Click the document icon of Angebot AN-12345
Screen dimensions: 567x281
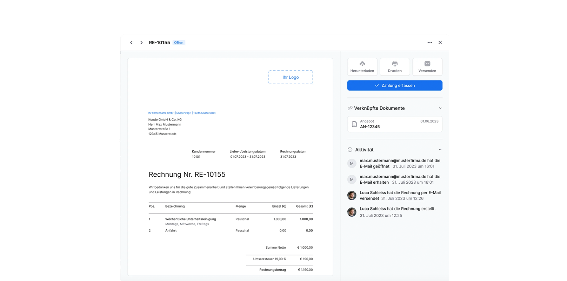click(354, 124)
